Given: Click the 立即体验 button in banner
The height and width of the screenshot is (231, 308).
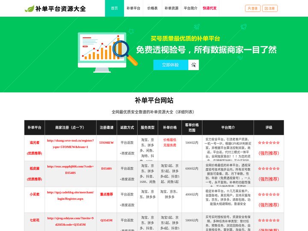Looking at the screenshot, I should tap(171, 65).
